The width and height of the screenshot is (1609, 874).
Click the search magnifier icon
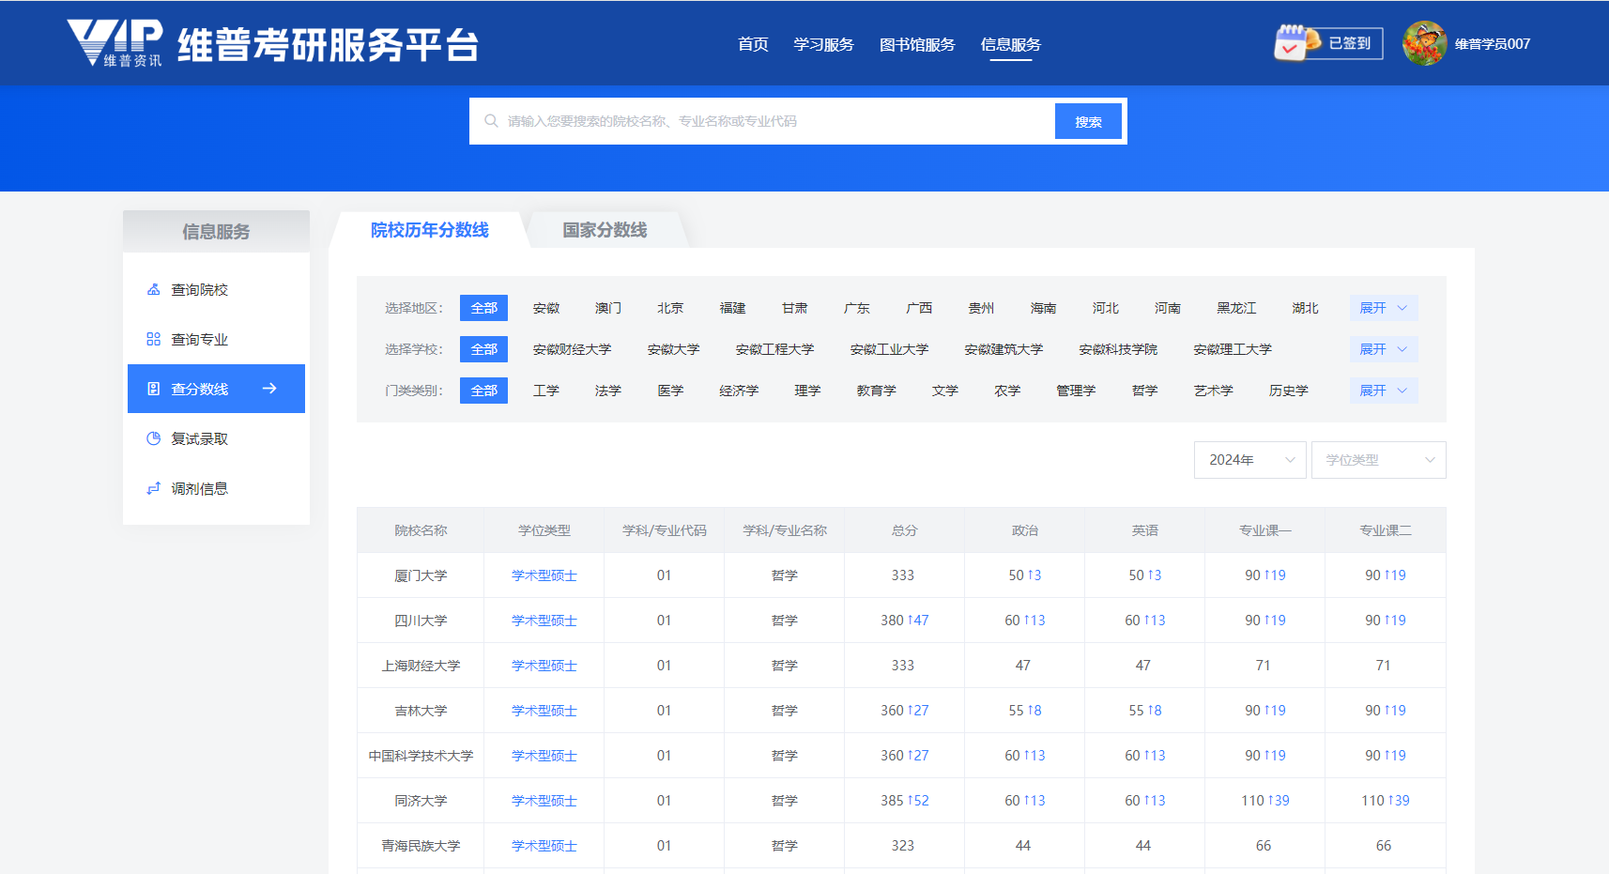pos(491,121)
